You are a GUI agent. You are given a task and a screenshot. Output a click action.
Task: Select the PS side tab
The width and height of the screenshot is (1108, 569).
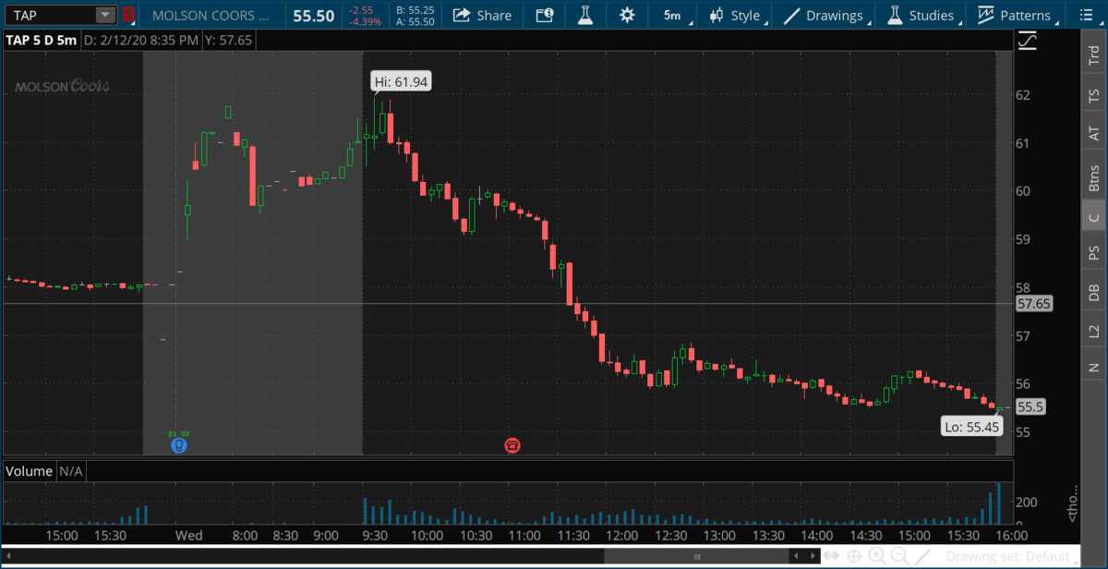click(1094, 252)
